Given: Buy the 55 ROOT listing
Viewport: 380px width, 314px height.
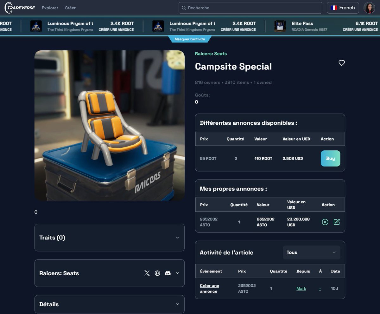Looking at the screenshot, I should click(330, 158).
